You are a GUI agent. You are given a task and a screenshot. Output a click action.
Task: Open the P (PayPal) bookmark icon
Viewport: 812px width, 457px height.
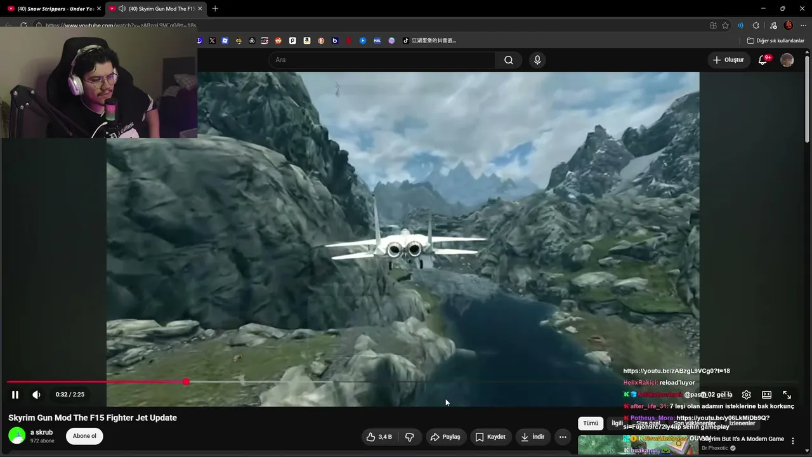292,41
